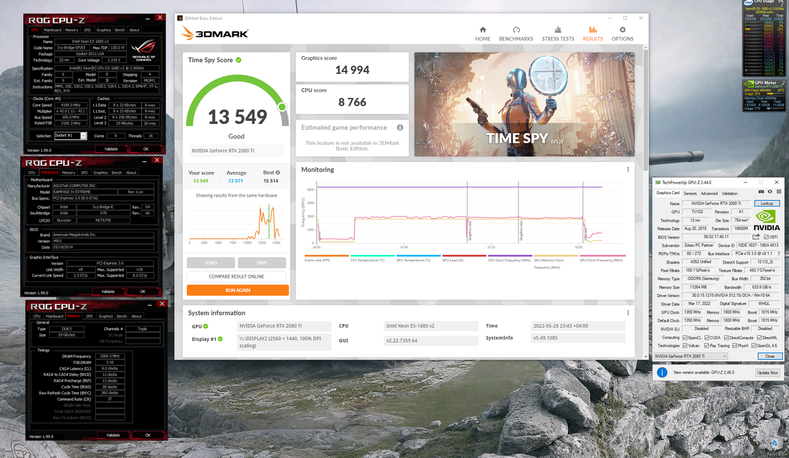Click the blue info icon in GPU-Z update notice
This screenshot has height=458, width=789.
click(662, 372)
